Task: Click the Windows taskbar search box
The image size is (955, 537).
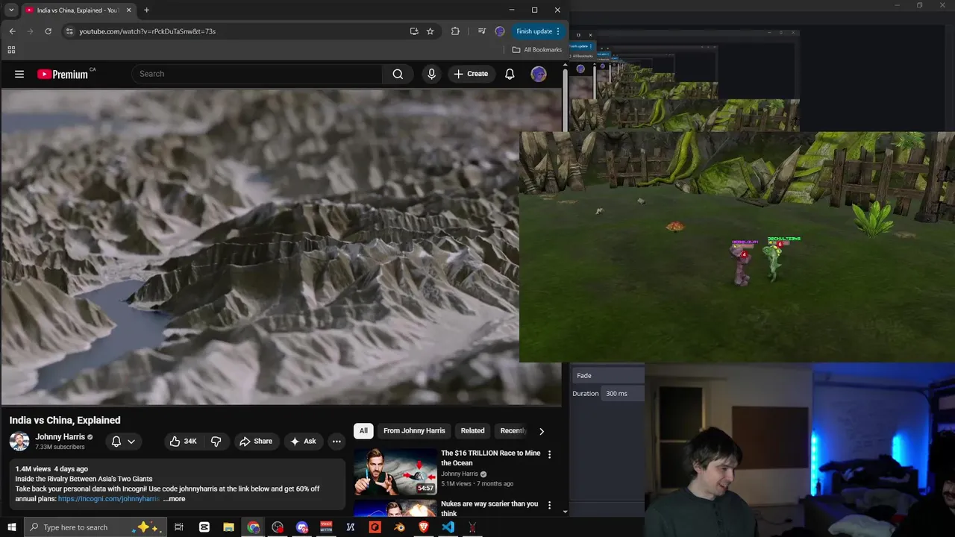Action: tap(94, 527)
